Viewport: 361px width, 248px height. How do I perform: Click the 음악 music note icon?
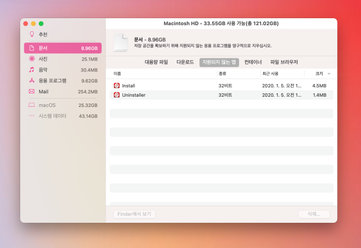[32, 70]
